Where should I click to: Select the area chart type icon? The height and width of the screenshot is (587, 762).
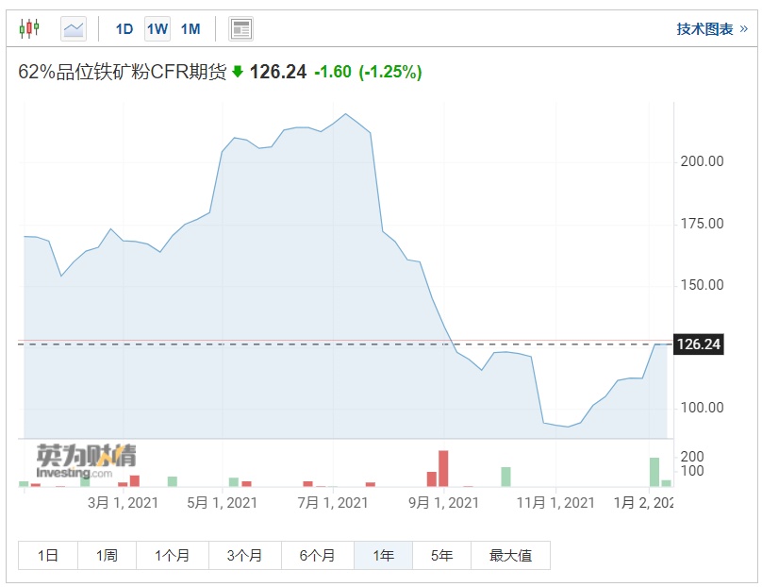(74, 28)
